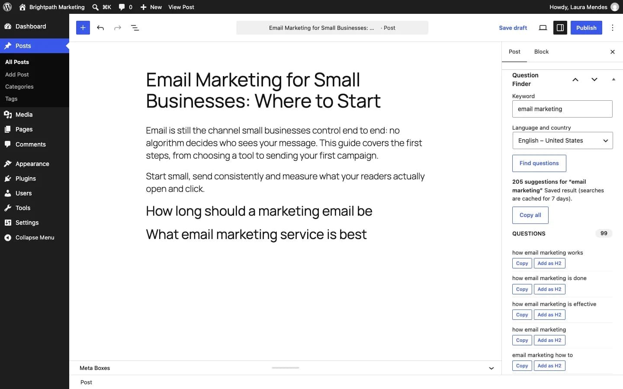Expand the Meta Boxes panel

(491, 368)
